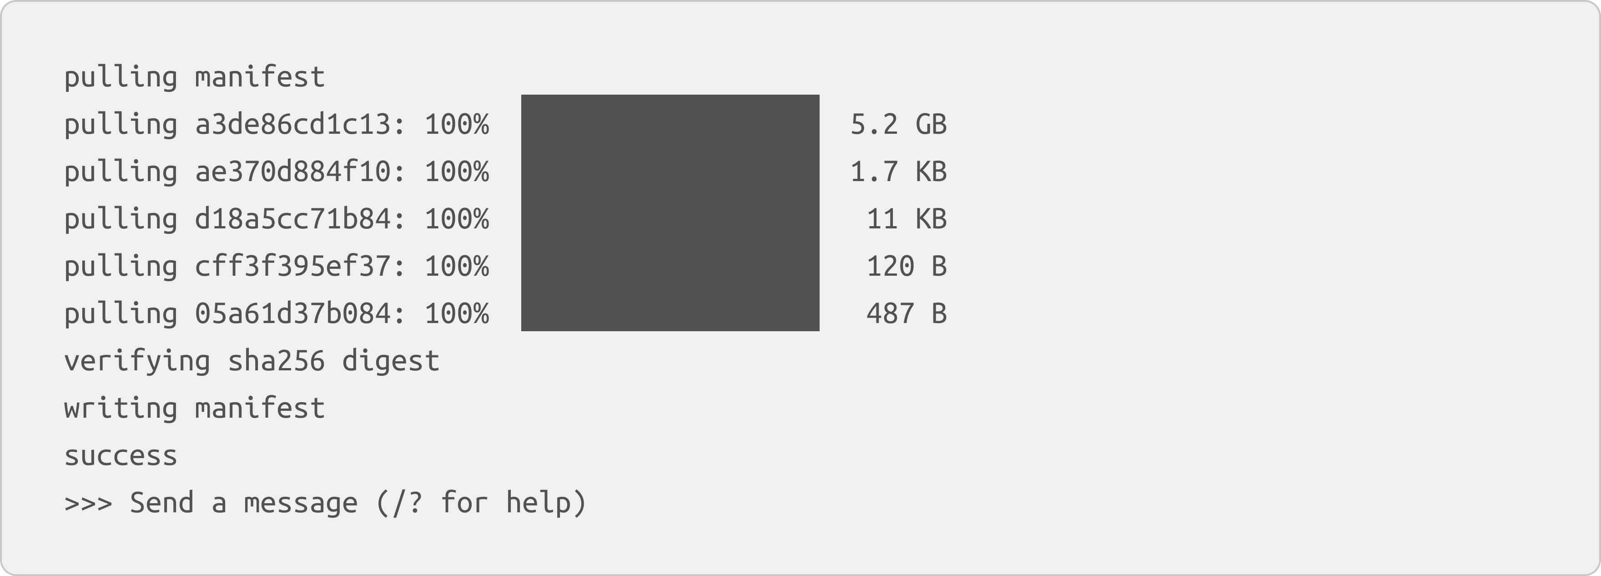This screenshot has height=576, width=1601.
Task: Click the dark progress bar block
Action: (x=670, y=213)
